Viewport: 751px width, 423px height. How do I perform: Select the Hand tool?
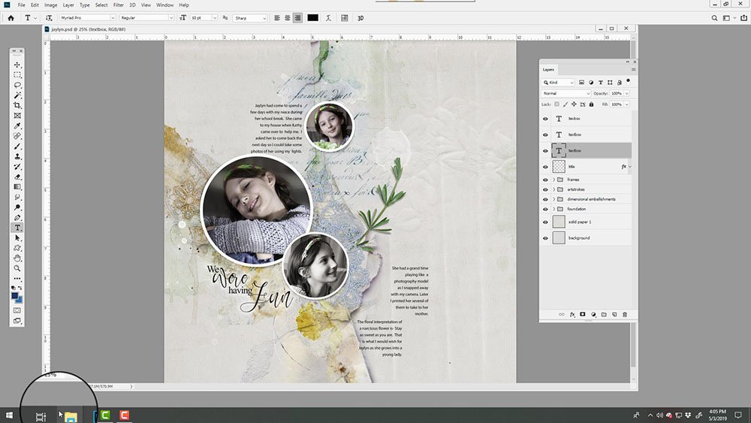click(17, 258)
